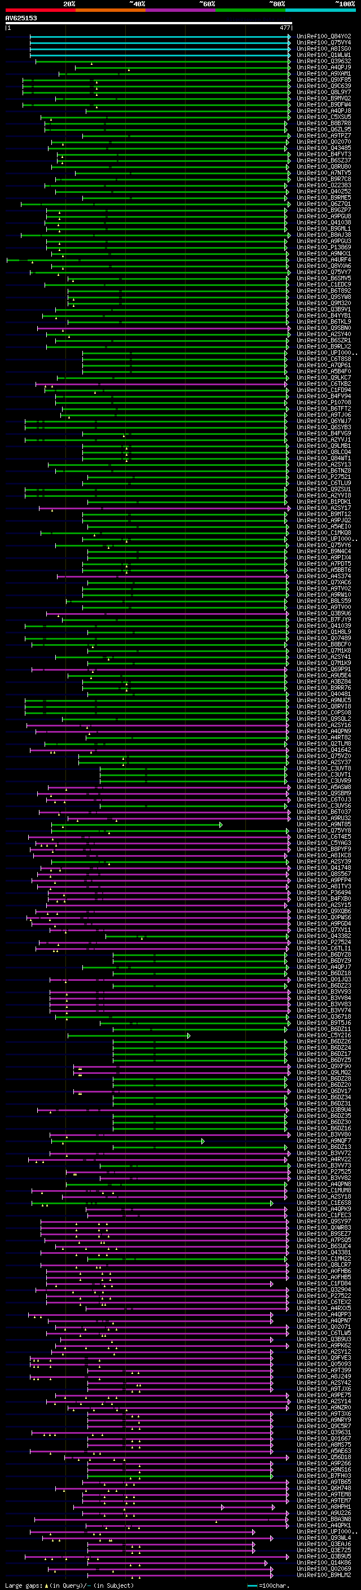Viewport: 361px width, 1590px height.
Task: Select hit UniRef100_Q02071
Action: [324, 1328]
